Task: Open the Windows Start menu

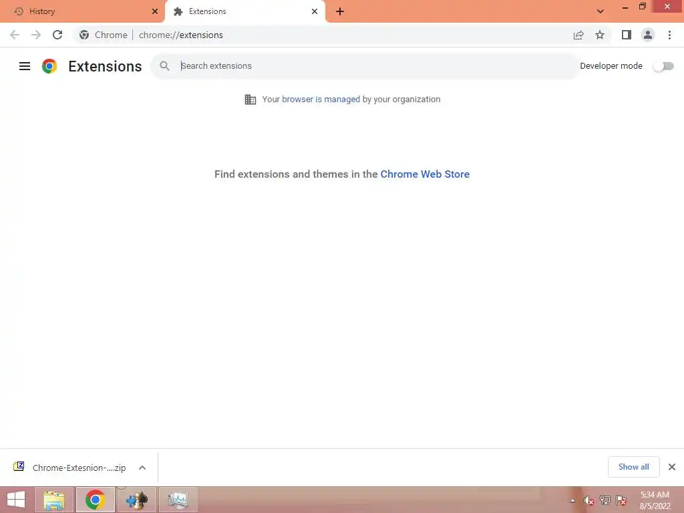Action: 16,500
